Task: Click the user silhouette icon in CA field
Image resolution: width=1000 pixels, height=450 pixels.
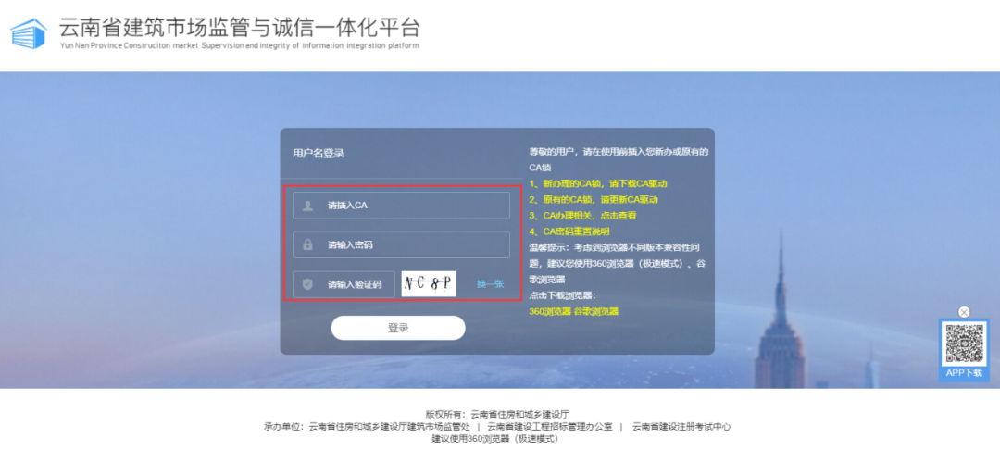Action: point(307,206)
